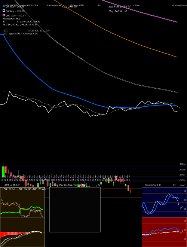This screenshot has height=247, width=187.
Task: Click the 'Stochastics & R SI' panel title
Action: tap(160, 185)
